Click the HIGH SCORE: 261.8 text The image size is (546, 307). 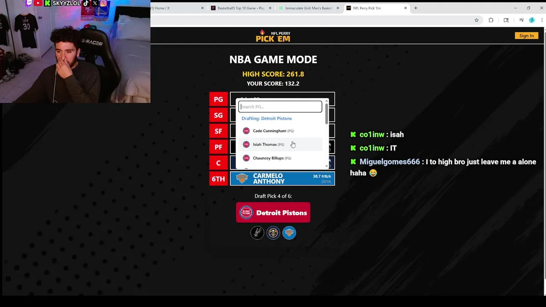pos(273,74)
